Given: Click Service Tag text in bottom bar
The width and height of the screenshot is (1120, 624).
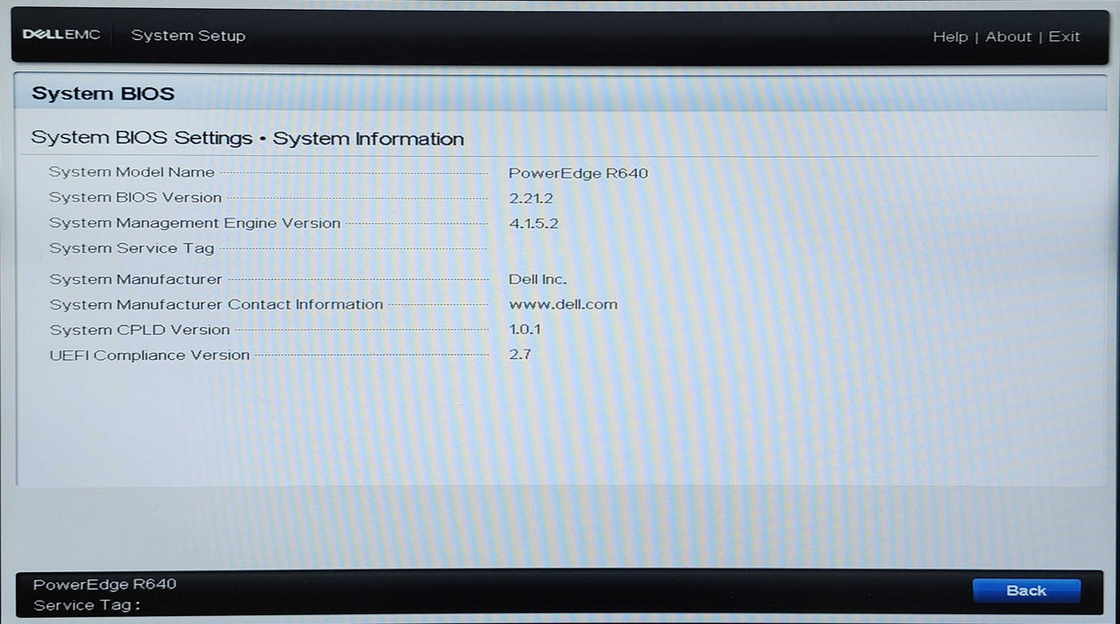Looking at the screenshot, I should [x=86, y=605].
